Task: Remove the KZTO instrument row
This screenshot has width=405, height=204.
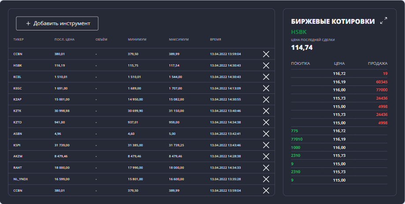Action: [x=266, y=122]
